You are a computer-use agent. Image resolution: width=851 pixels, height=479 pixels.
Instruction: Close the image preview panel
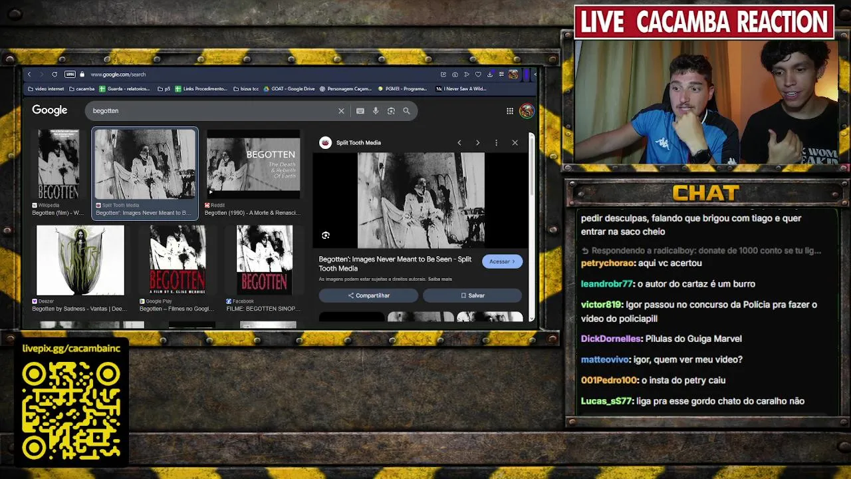pos(515,142)
